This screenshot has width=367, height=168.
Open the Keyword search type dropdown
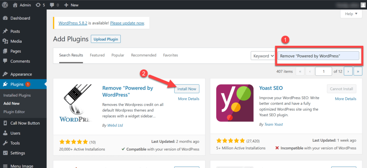[263, 56]
